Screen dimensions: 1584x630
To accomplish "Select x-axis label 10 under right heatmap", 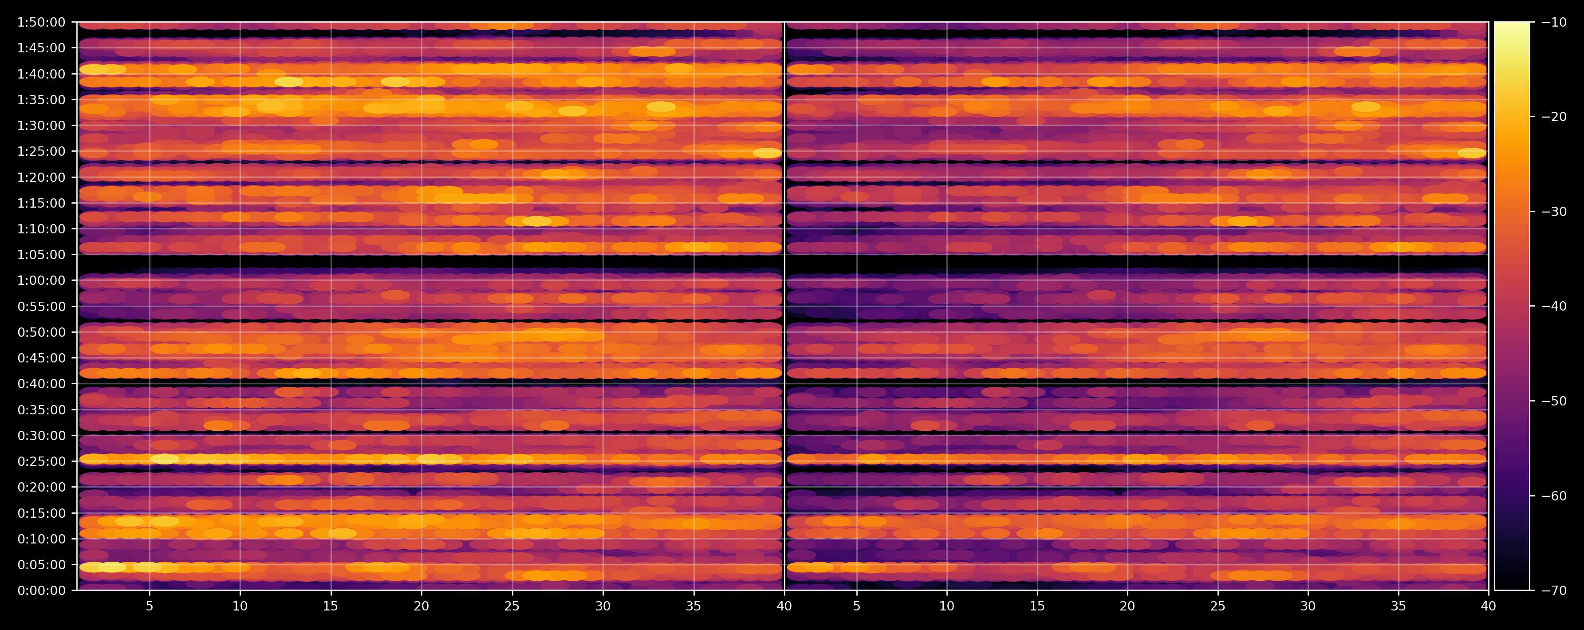I will pyautogui.click(x=947, y=606).
